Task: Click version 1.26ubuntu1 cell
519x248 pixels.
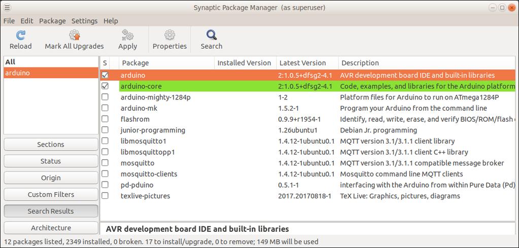Action: [298, 130]
